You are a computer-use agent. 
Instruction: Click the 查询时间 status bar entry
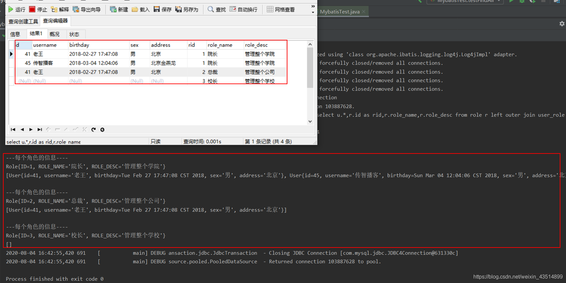[202, 142]
